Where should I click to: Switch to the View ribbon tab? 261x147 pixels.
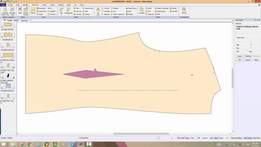tap(82, 5)
